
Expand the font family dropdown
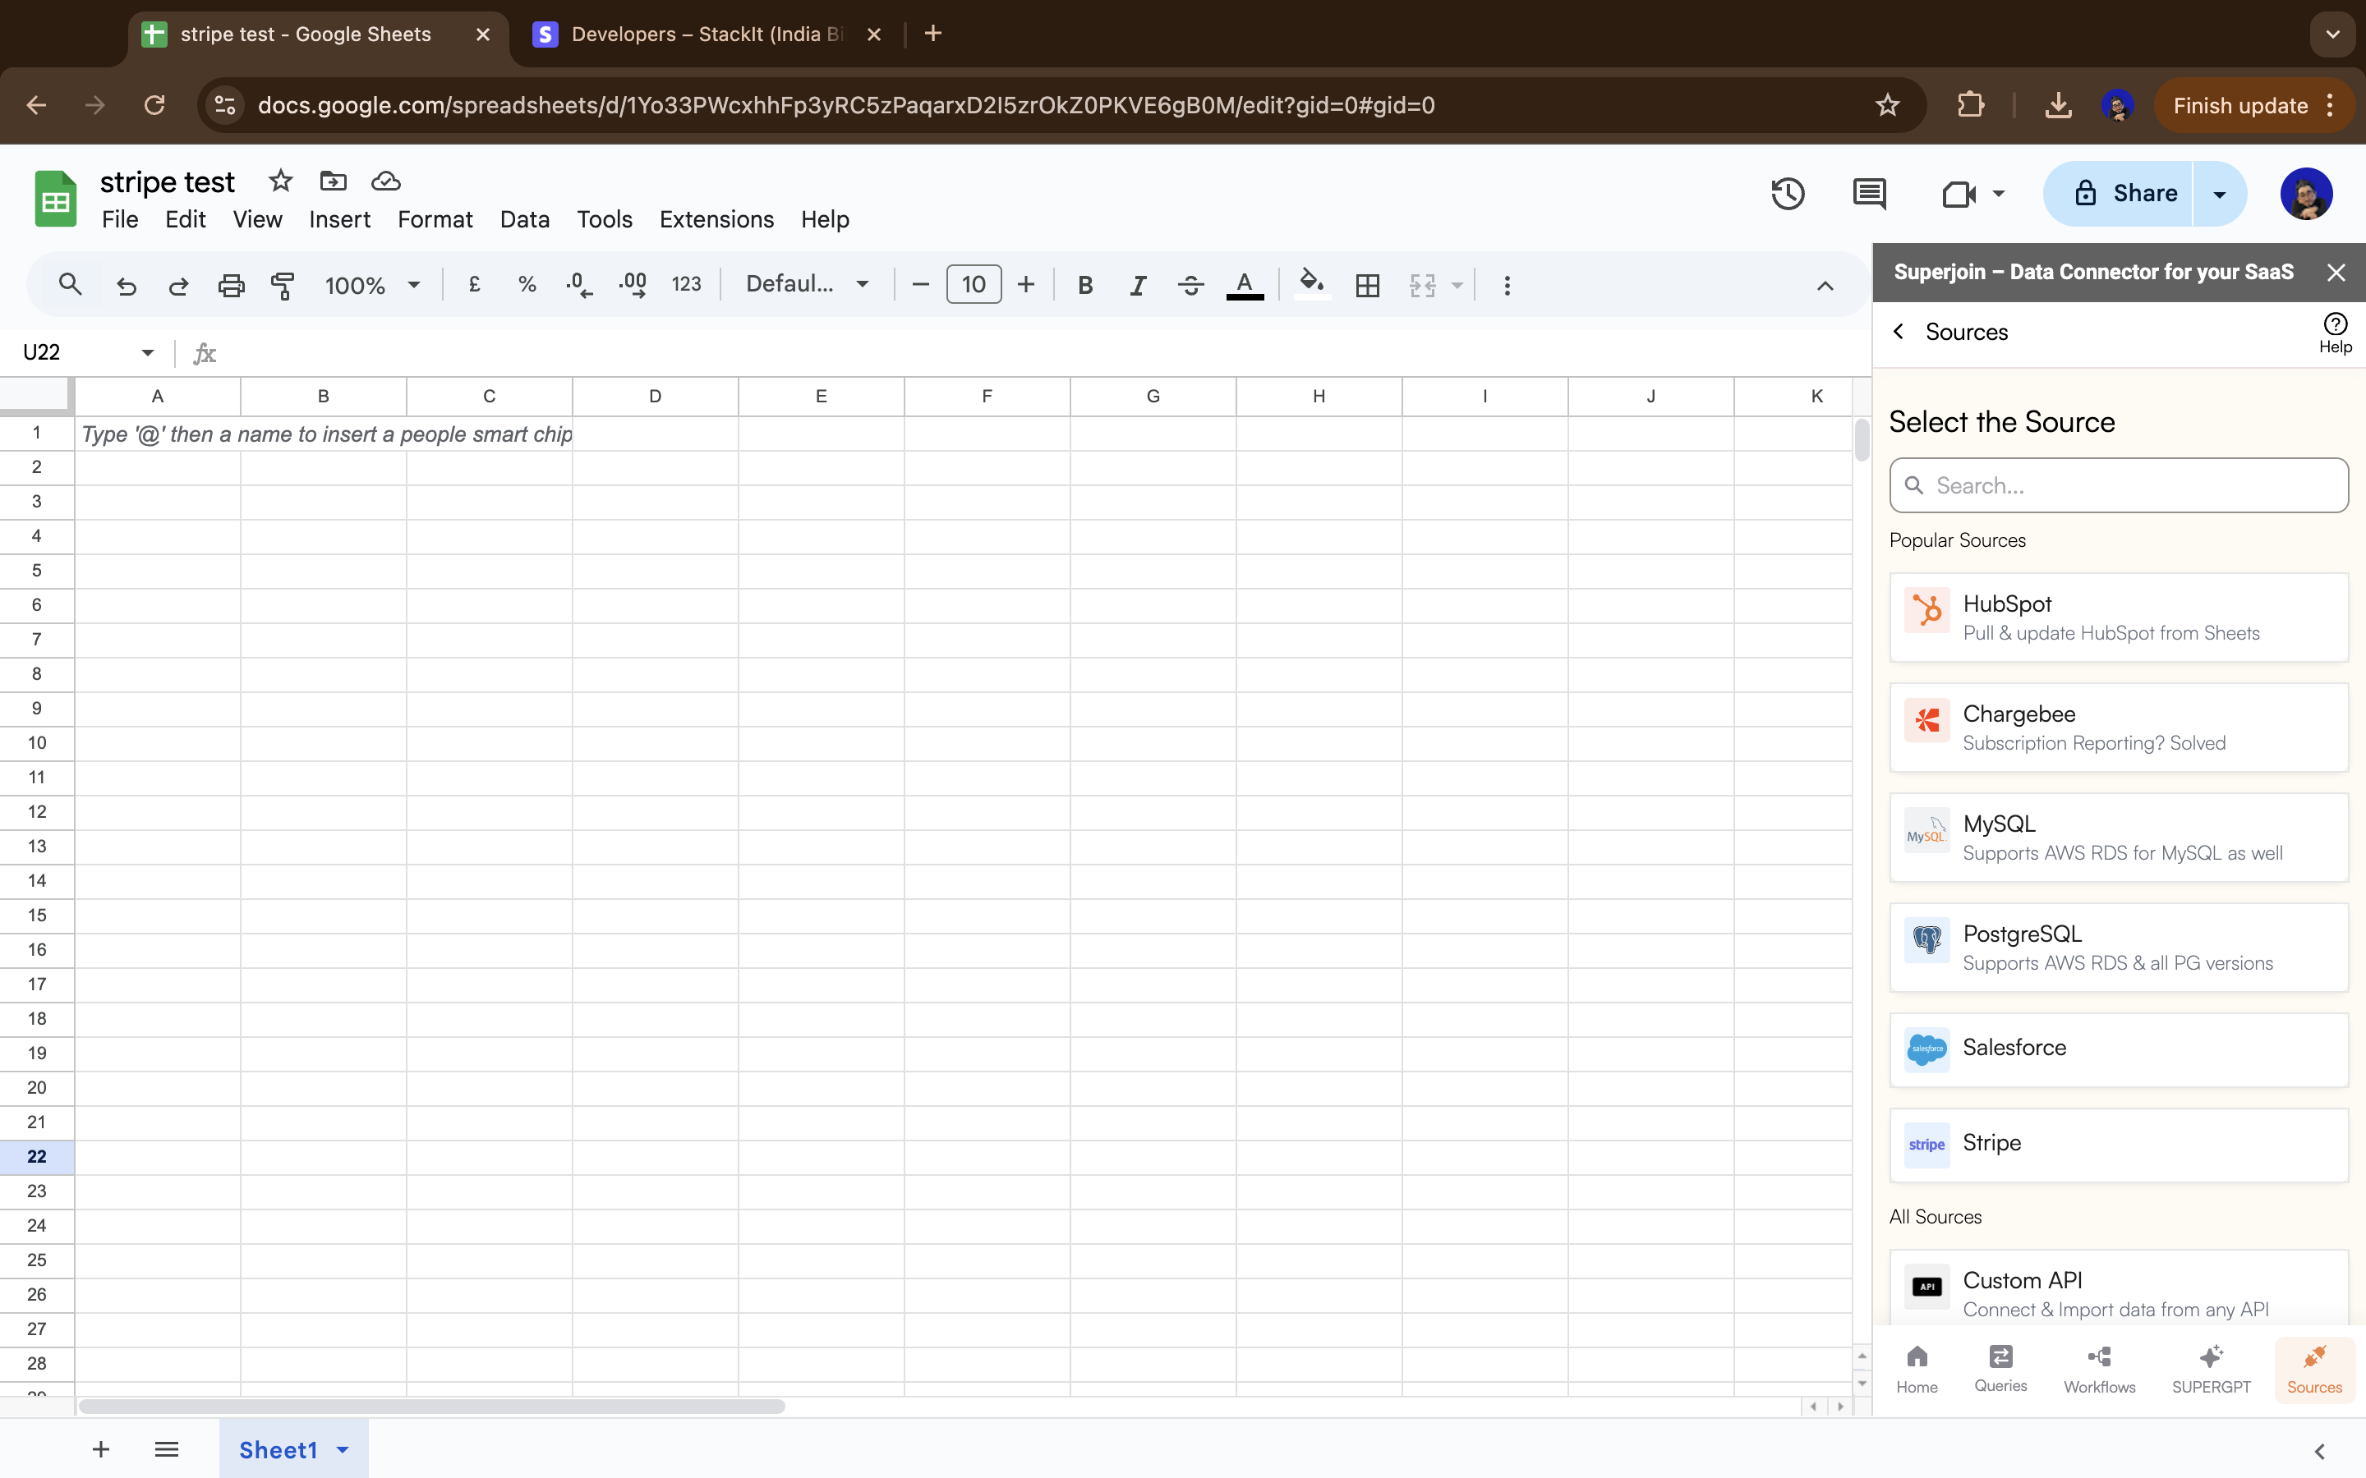[807, 284]
